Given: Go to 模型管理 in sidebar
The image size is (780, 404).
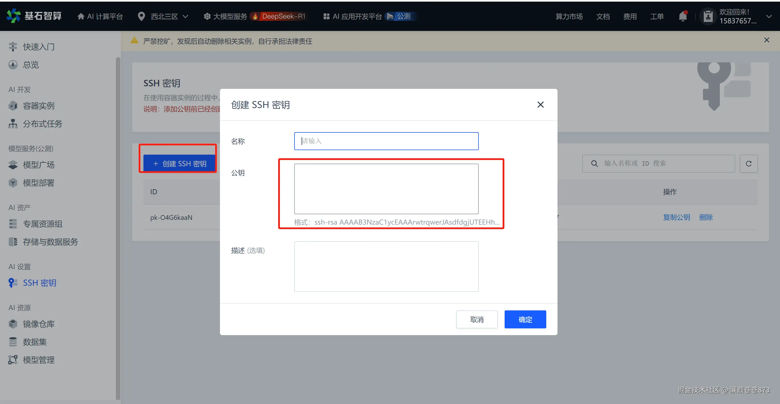Looking at the screenshot, I should click(x=39, y=360).
